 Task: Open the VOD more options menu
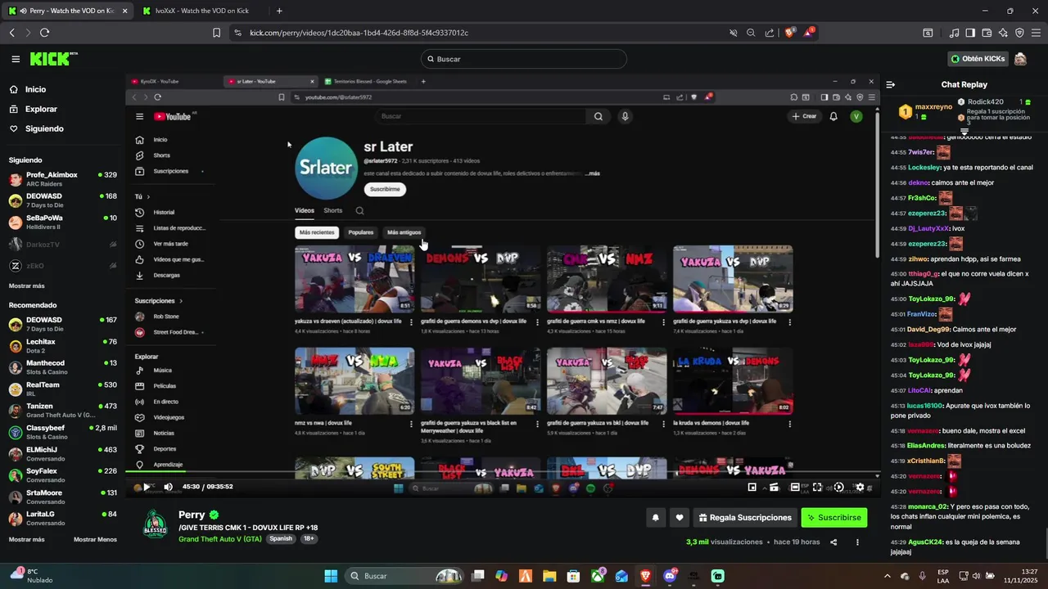pos(857,542)
